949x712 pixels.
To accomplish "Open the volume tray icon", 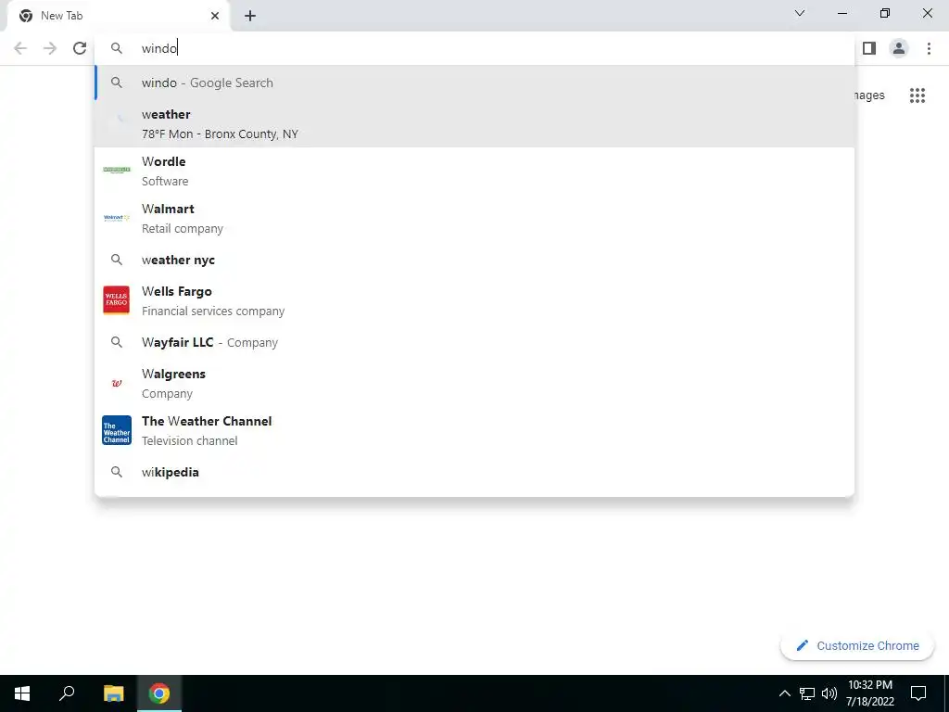I will 829,693.
